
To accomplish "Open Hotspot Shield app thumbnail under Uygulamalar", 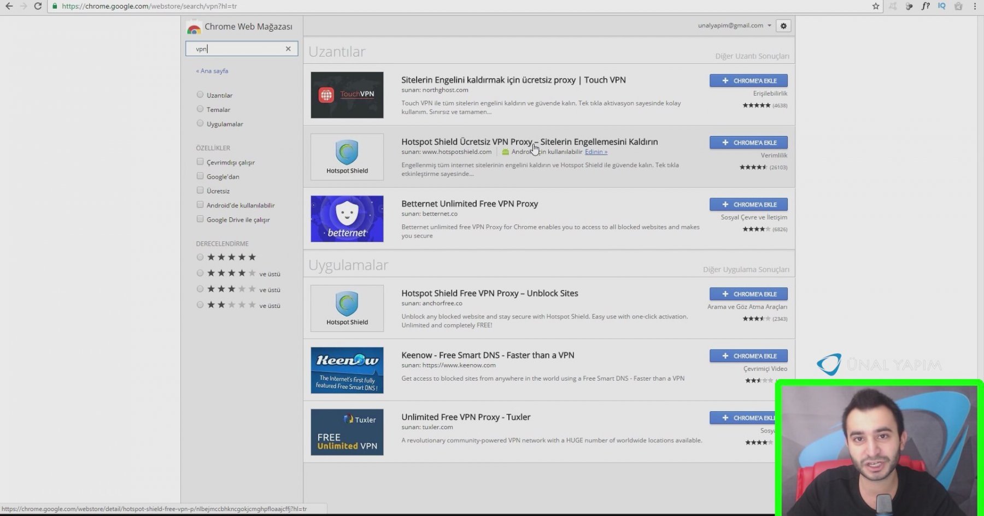I will [x=347, y=308].
